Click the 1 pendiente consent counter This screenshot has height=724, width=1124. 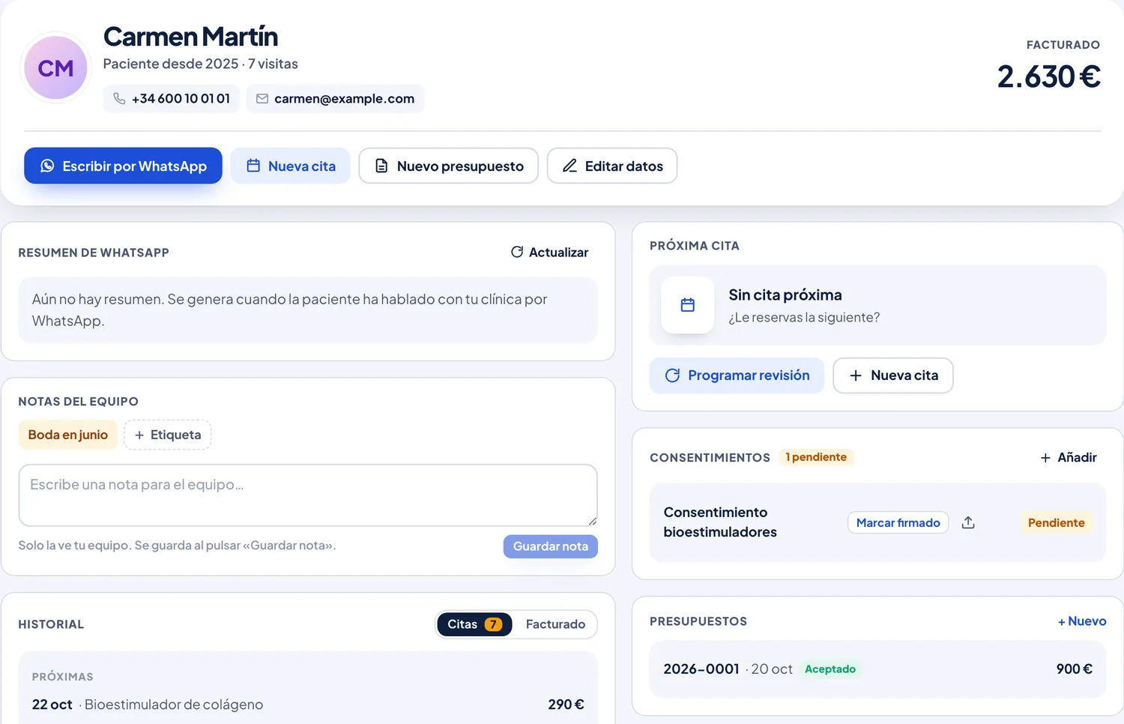pos(816,457)
